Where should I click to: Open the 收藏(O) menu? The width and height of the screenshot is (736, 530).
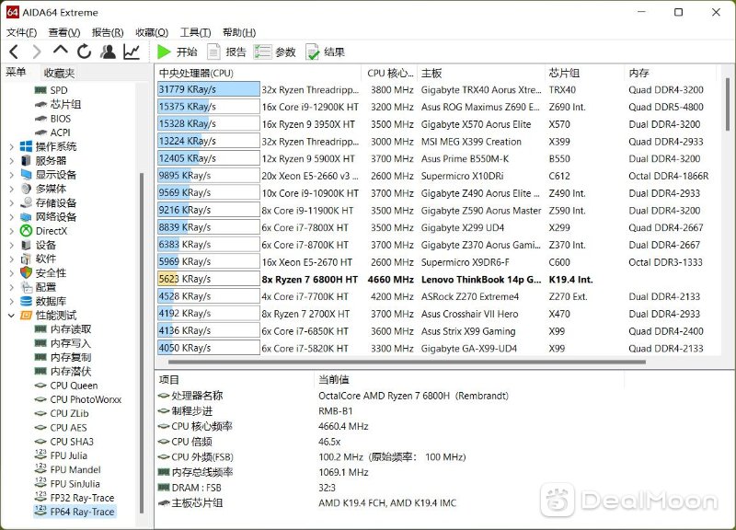[x=152, y=32]
